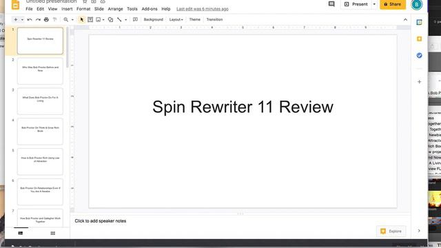Image resolution: width=441 pixels, height=248 pixels.
Task: Get add-ons with side panel plus
Action: pyautogui.click(x=420, y=82)
